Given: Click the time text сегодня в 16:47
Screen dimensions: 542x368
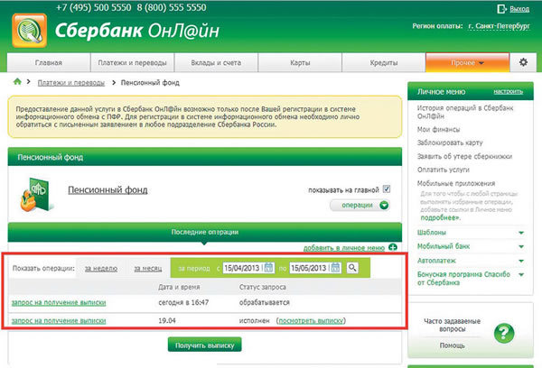Looking at the screenshot, I should pos(183,303).
